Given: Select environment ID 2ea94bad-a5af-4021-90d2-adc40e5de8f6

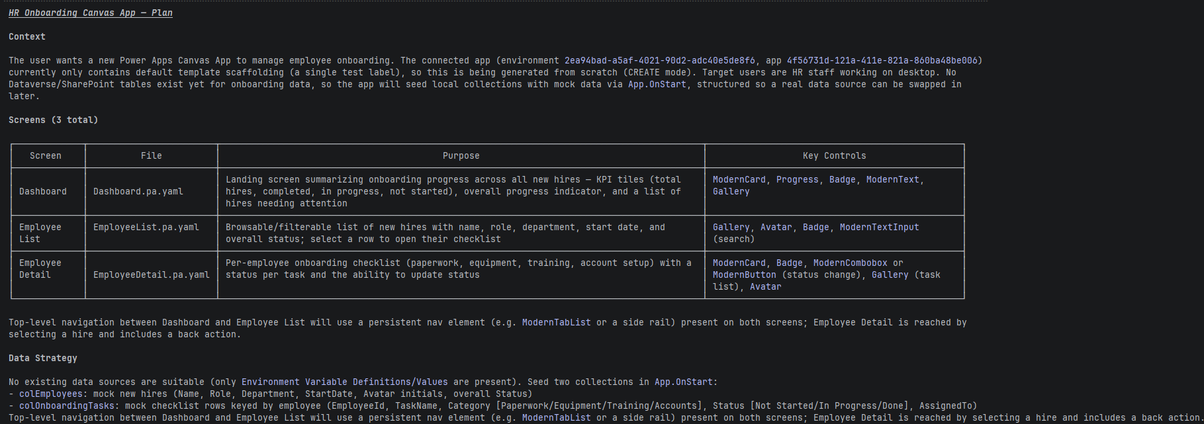Looking at the screenshot, I should [660, 60].
